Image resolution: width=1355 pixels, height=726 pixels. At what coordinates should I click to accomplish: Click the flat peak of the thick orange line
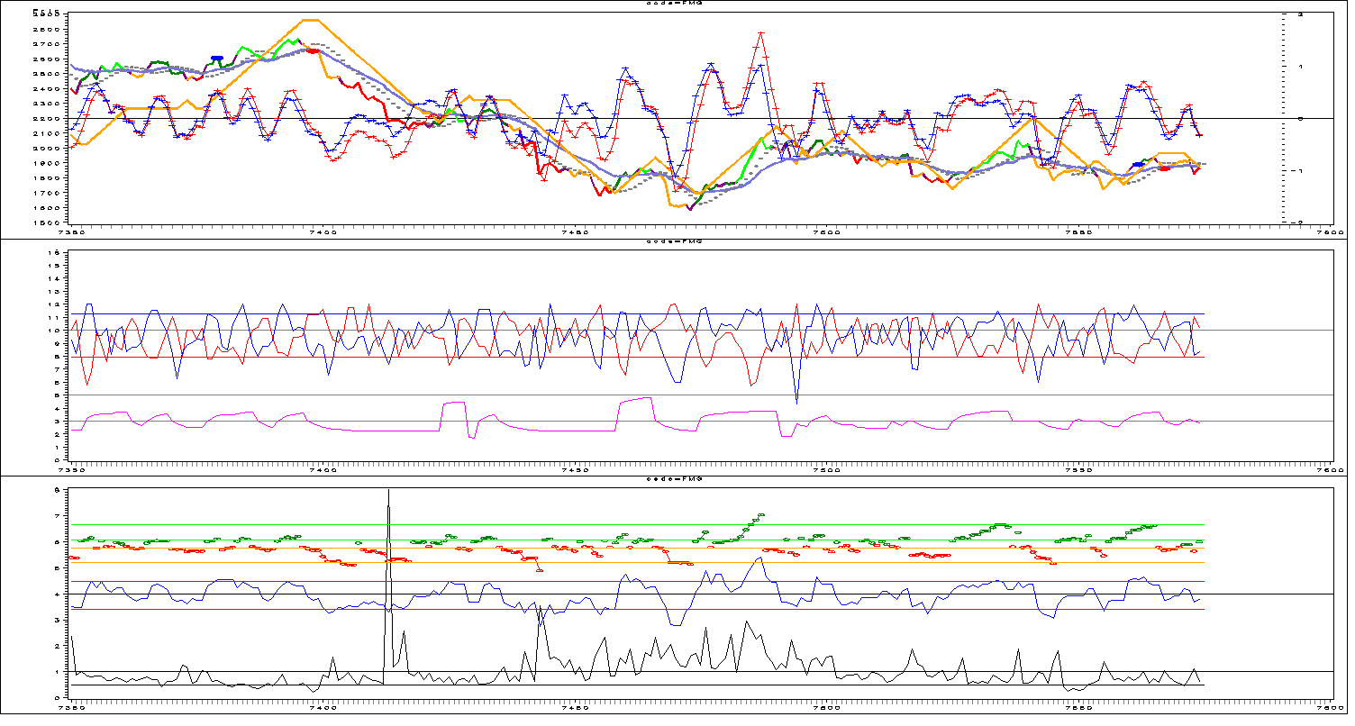pyautogui.click(x=309, y=20)
